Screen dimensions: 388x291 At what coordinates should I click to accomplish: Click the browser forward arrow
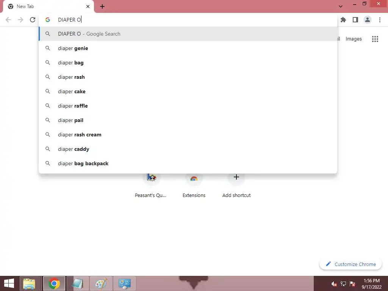pos(20,20)
